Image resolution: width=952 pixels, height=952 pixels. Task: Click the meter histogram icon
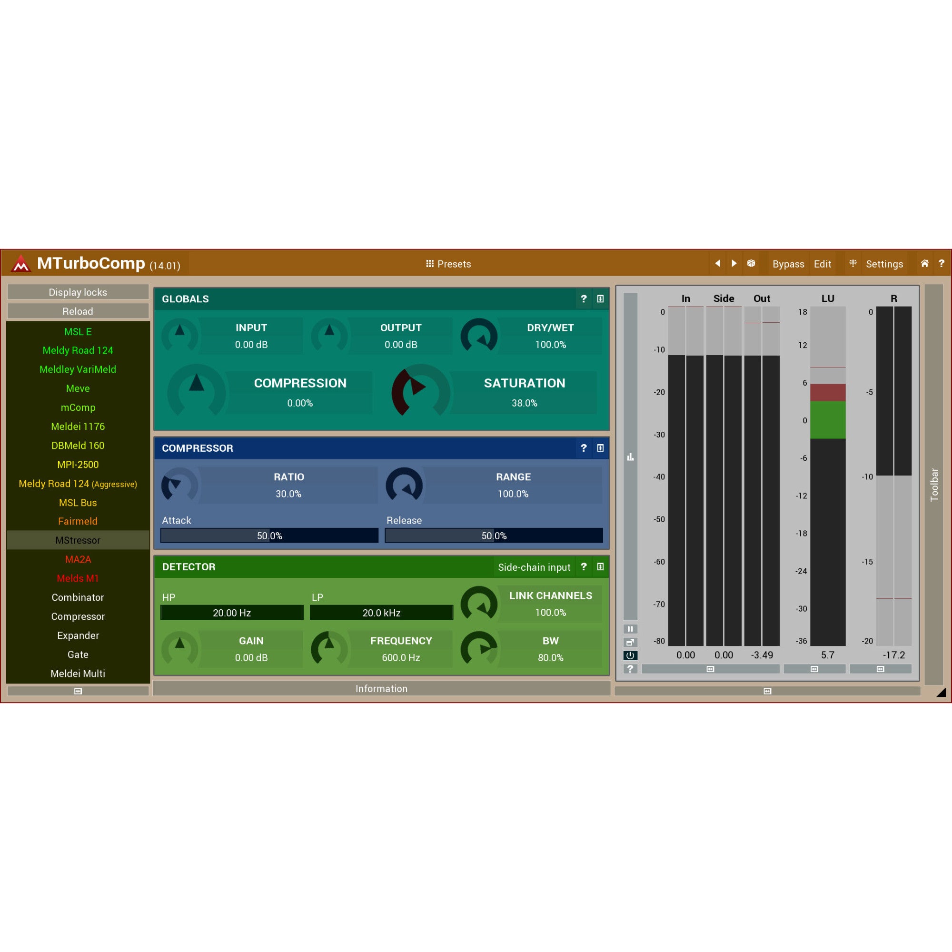[630, 457]
